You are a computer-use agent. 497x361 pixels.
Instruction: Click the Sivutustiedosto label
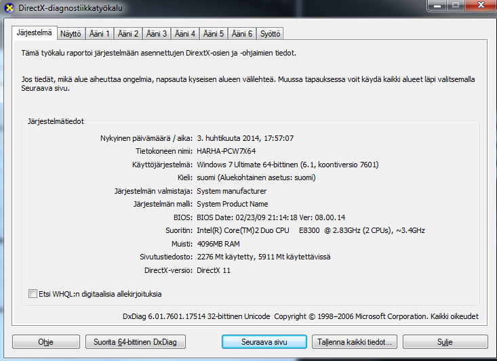[166, 257]
